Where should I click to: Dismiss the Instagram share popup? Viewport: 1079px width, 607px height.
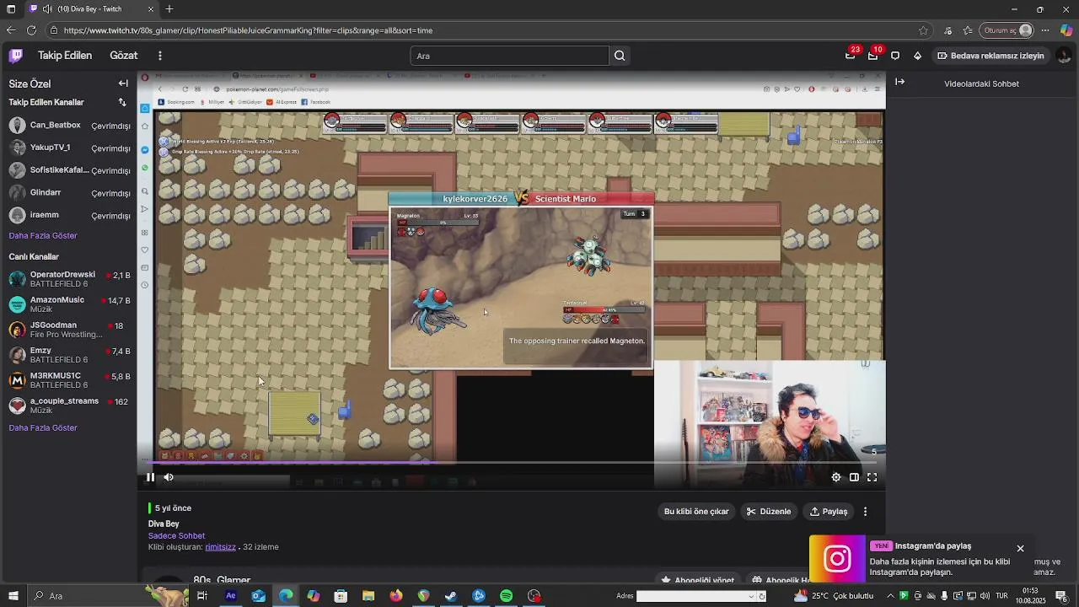click(x=1020, y=549)
